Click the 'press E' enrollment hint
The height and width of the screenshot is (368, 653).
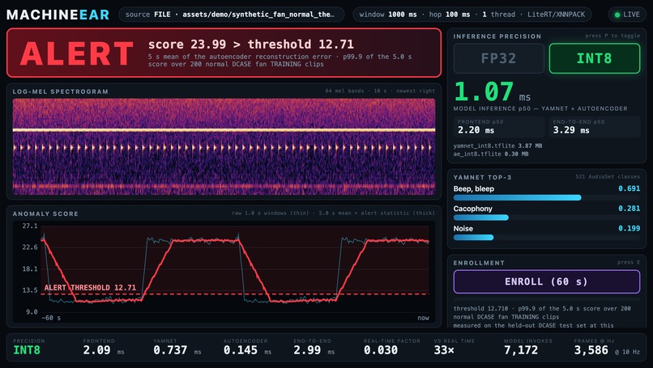[629, 262]
